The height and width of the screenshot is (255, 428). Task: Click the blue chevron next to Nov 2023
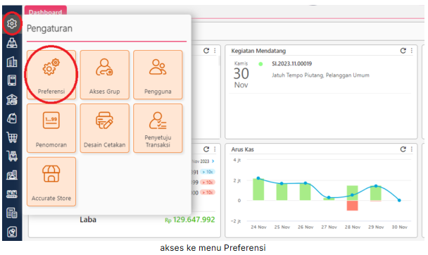tap(213, 161)
